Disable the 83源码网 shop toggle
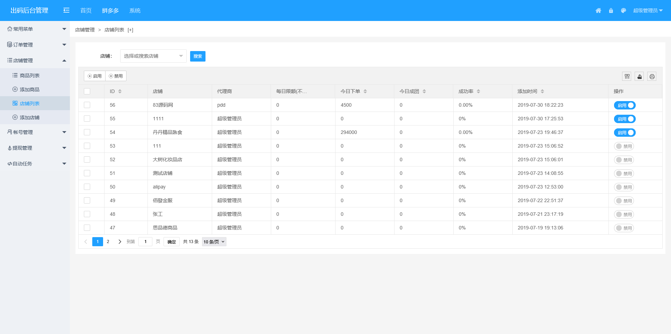 [625, 105]
